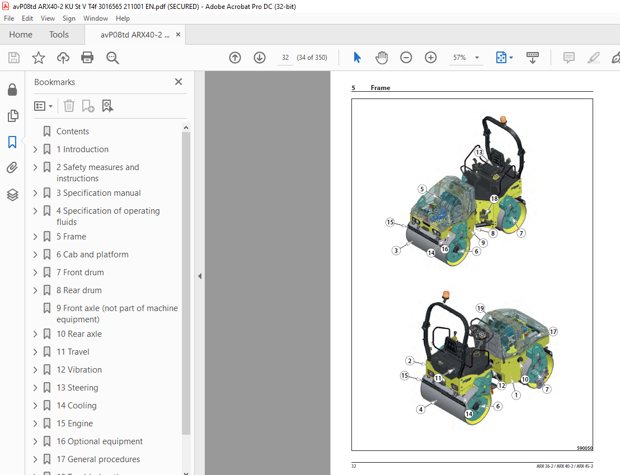Add document to starred with star icon
The width and height of the screenshot is (620, 475).
point(39,58)
